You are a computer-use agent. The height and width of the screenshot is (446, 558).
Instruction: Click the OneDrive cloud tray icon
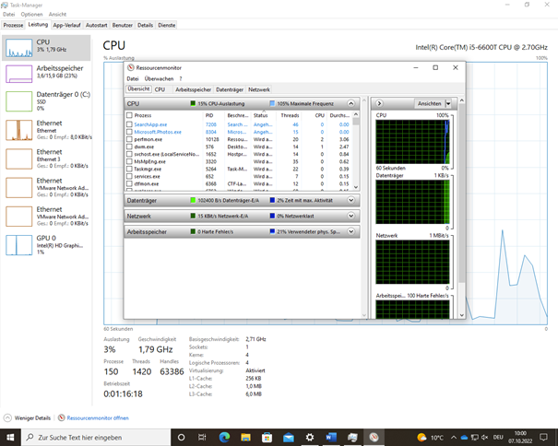click(464, 437)
